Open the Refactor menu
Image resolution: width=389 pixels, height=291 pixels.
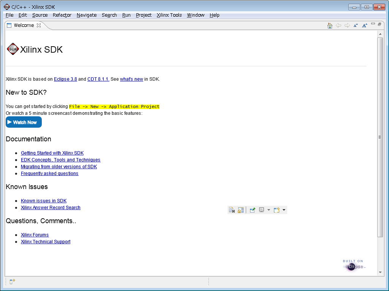coord(62,15)
